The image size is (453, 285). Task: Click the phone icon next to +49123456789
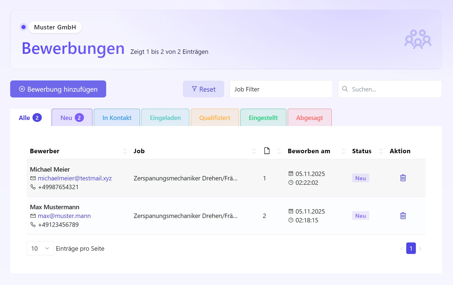(33, 224)
